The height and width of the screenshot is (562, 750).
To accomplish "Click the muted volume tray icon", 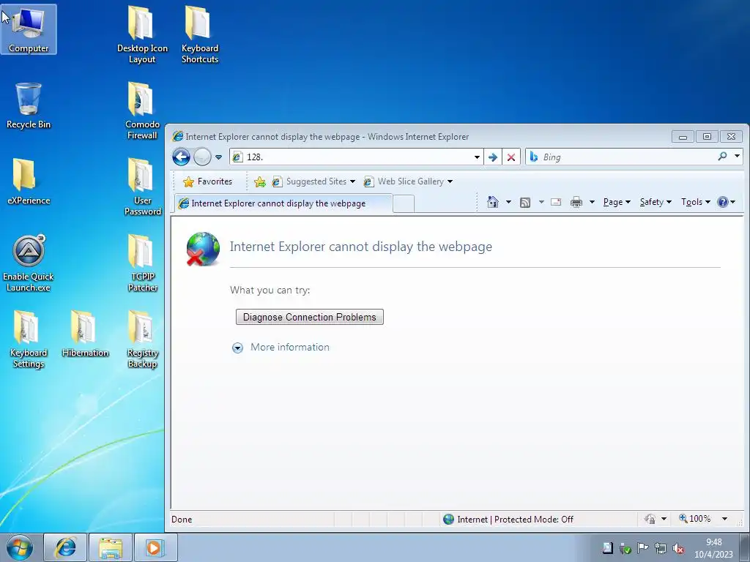I will [677, 549].
